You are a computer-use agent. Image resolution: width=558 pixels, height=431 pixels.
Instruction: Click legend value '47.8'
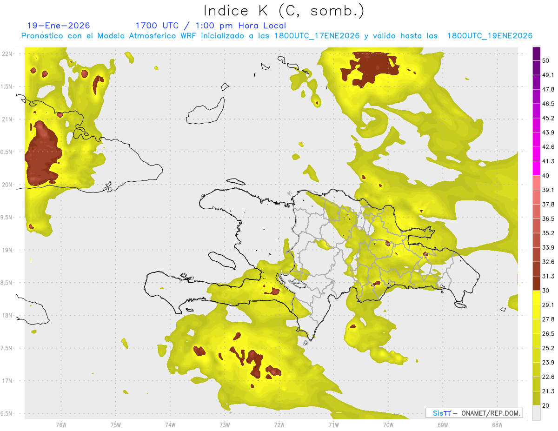click(548, 89)
